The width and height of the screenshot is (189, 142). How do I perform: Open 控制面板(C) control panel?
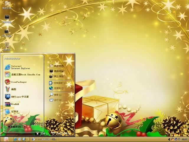coord(58,83)
